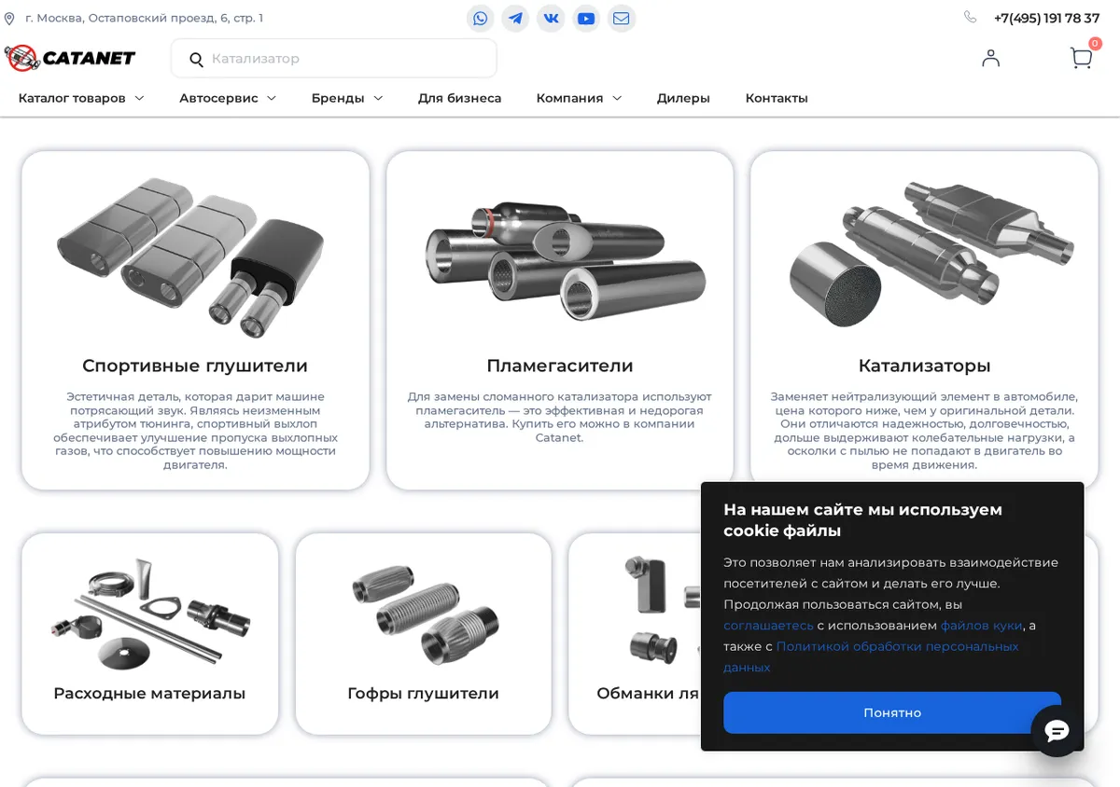Open the VK social page icon
The width and height of the screenshot is (1120, 787).
point(551,19)
